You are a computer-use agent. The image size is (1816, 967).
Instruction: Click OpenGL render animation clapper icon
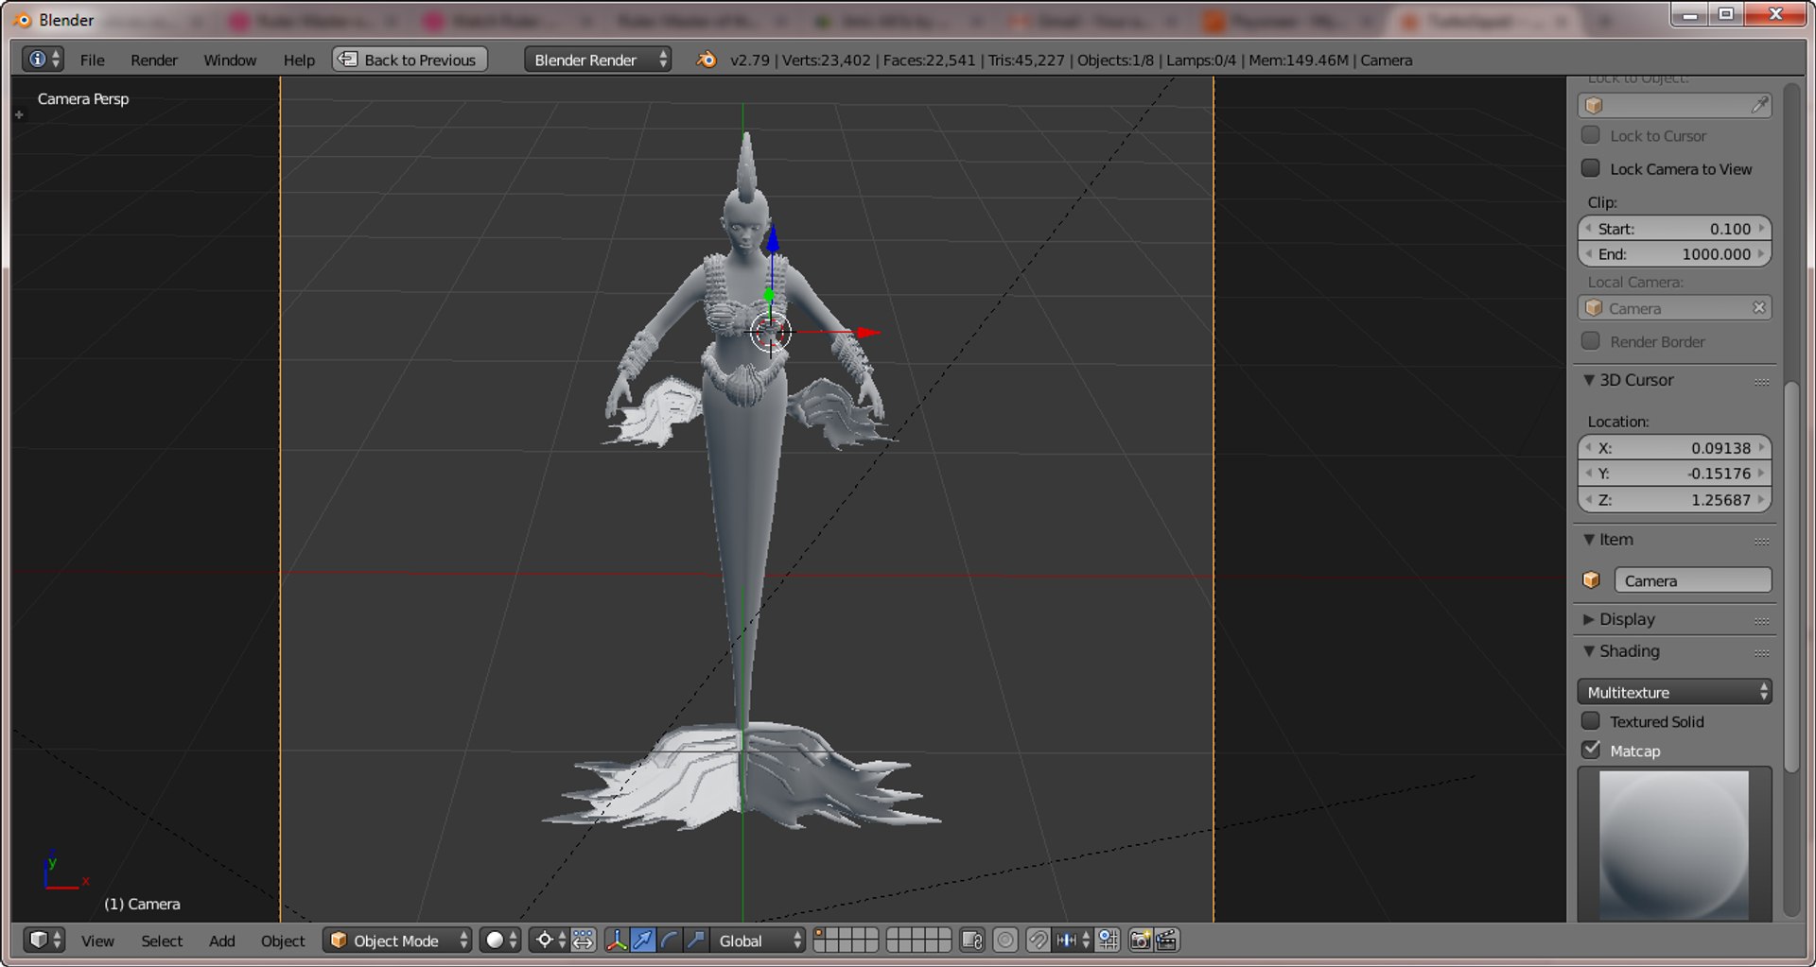tap(1167, 941)
